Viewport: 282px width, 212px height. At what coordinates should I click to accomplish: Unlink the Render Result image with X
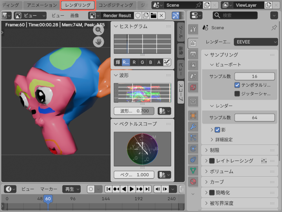pyautogui.click(x=161, y=16)
